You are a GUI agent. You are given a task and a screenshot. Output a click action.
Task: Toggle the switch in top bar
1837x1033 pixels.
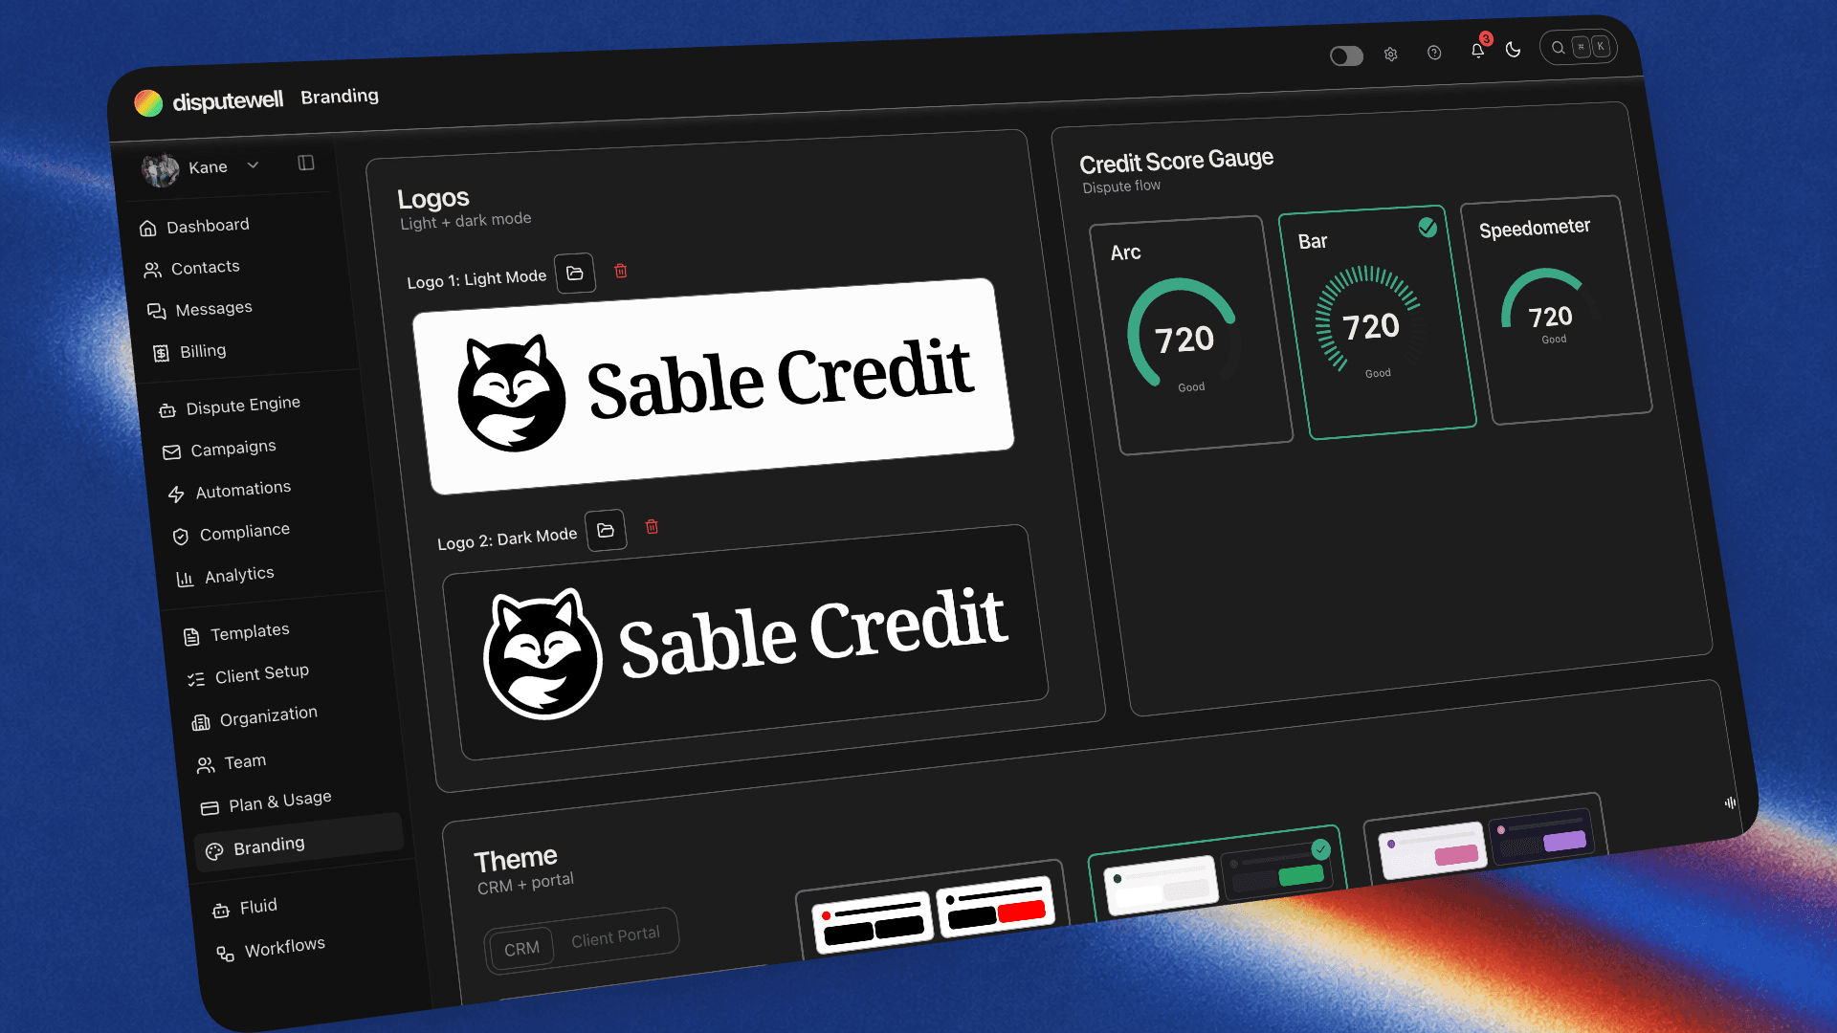point(1346,56)
